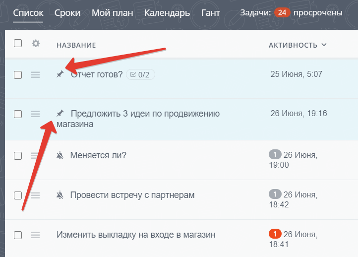The image size is (358, 257).
Task: Switch to the 'Сроки' tab
Action: [67, 13]
